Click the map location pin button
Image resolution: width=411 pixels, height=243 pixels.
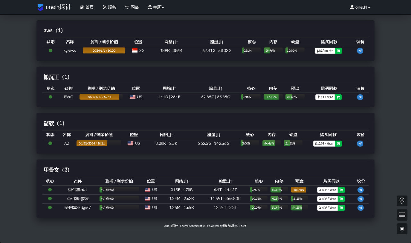click(x=402, y=201)
